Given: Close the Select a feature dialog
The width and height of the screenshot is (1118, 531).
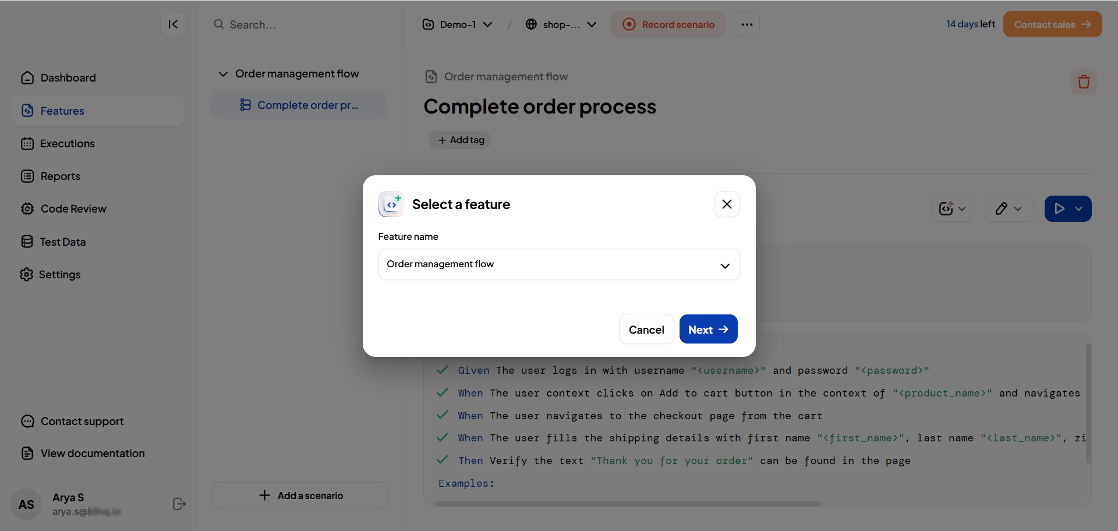Looking at the screenshot, I should tap(727, 204).
